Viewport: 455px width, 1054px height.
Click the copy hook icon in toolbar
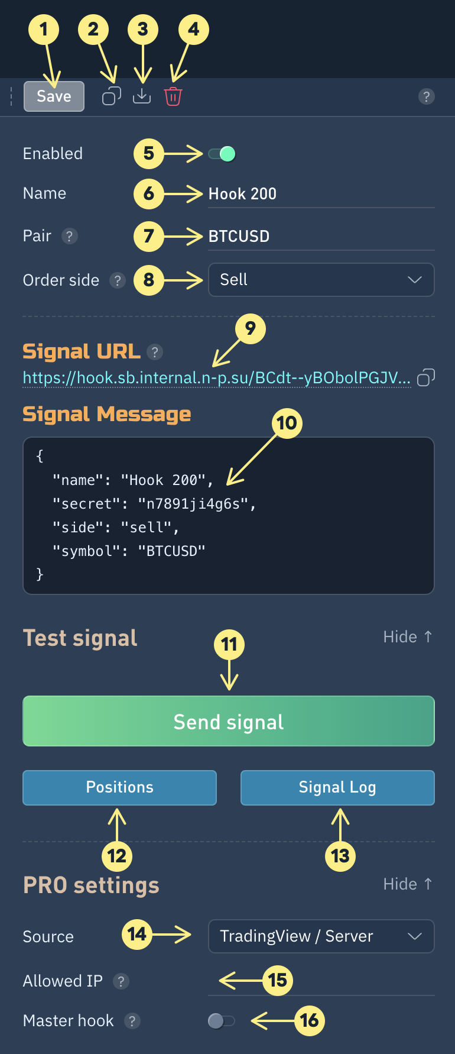pos(111,96)
